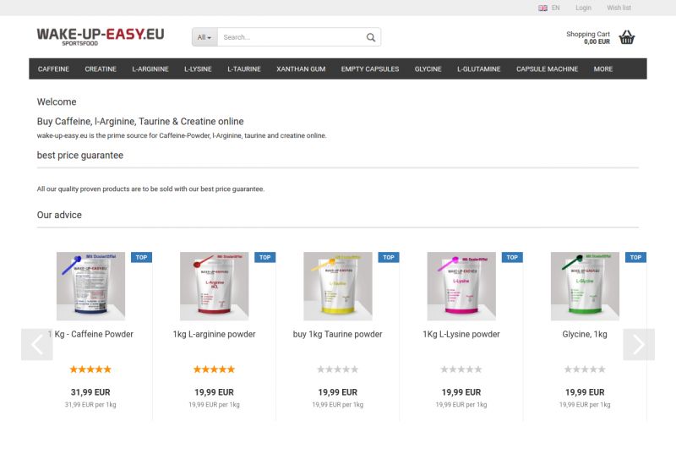Go to CAPSULE MACHINE category
This screenshot has width=676, height=465.
pos(547,69)
